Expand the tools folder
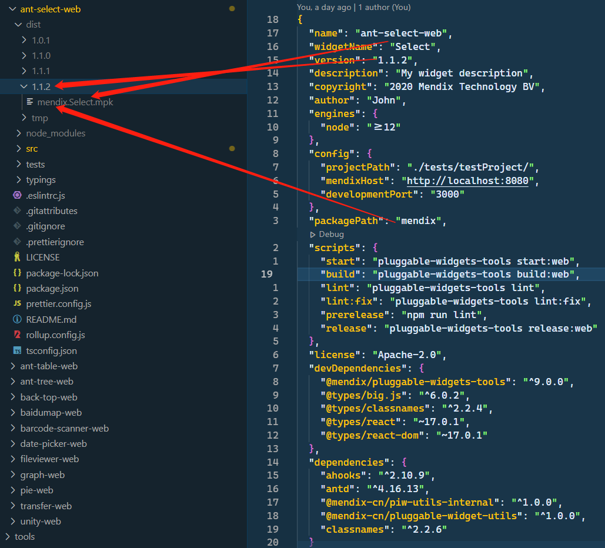Screen dimensions: 605x548 pyautogui.click(x=24, y=537)
